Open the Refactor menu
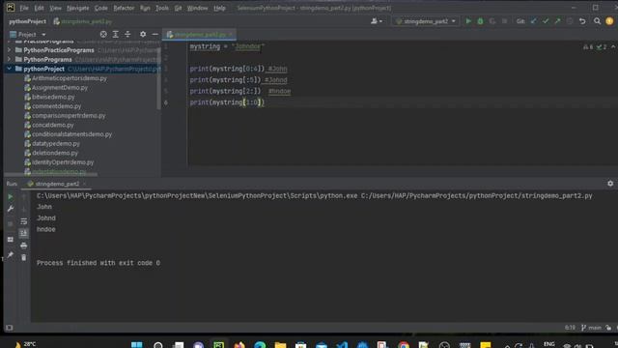Image resolution: width=618 pixels, height=348 pixels. (x=124, y=8)
